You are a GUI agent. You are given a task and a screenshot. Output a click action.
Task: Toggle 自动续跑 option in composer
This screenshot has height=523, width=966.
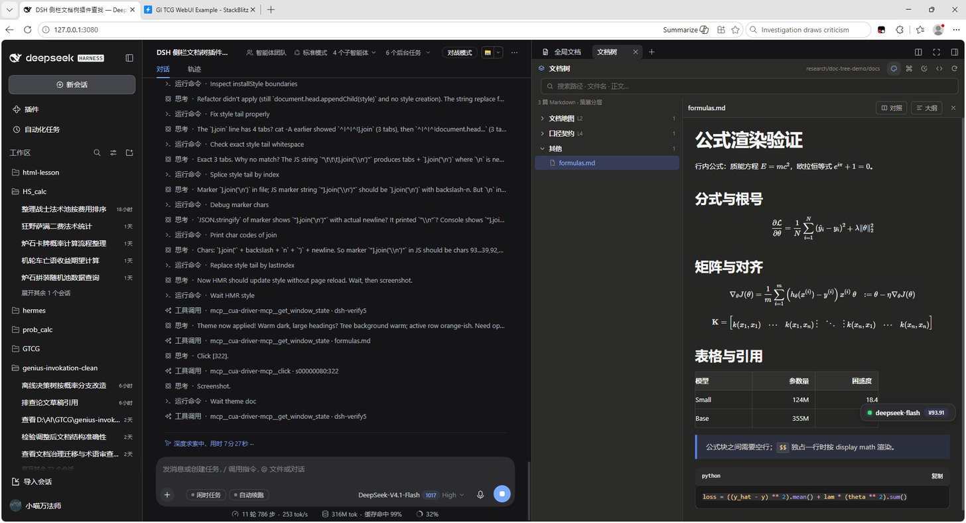(249, 495)
